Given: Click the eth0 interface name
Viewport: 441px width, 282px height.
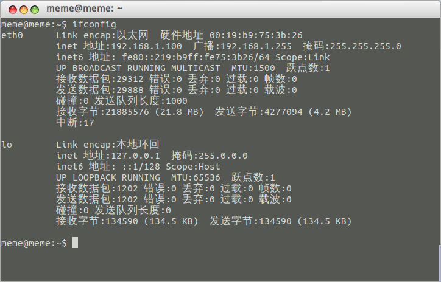Looking at the screenshot, I should pyautogui.click(x=12, y=35).
